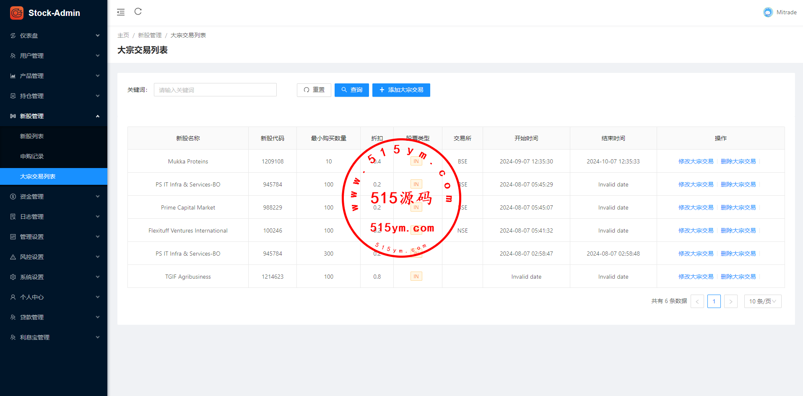Click 修改大宗交易 for Mukka Proteins
Screen dimensions: 803x396
click(696, 161)
